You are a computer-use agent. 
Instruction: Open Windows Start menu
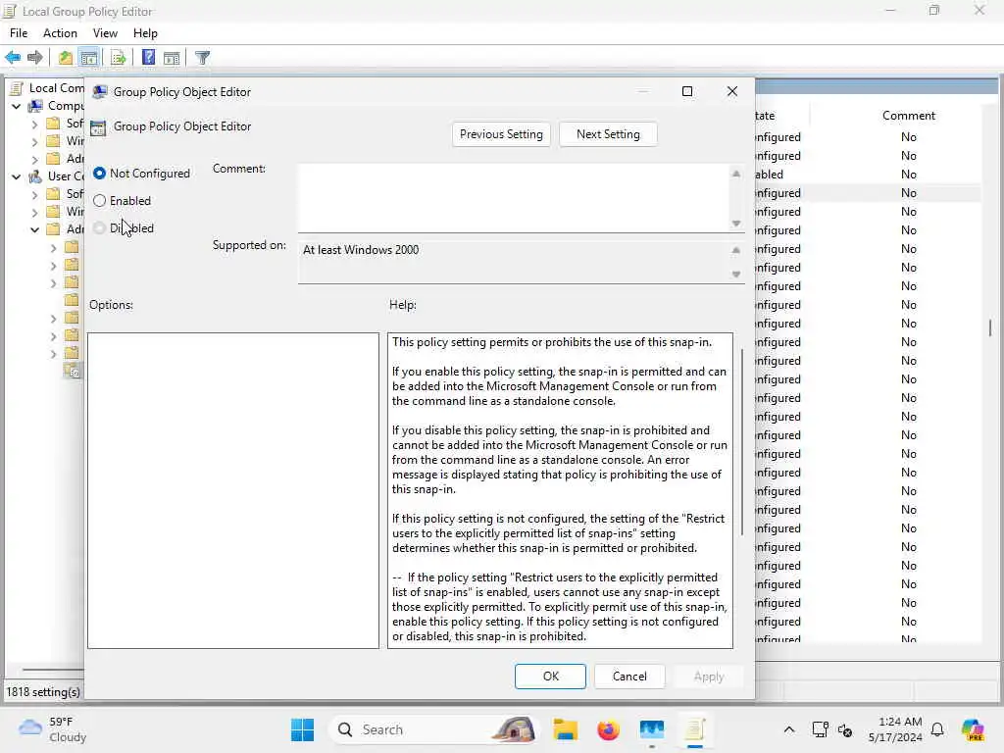(x=302, y=729)
